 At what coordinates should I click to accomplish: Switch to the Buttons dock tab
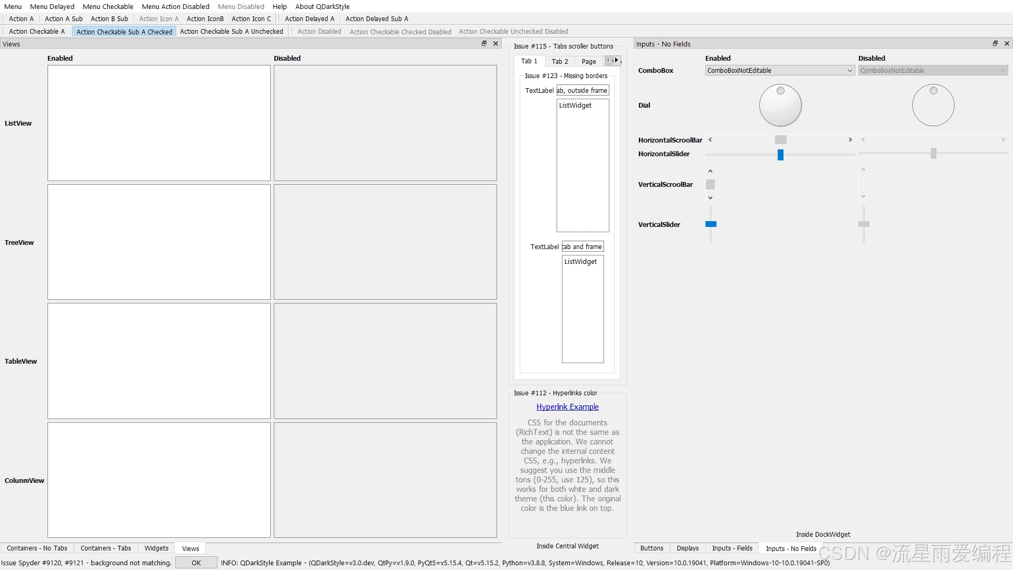pos(652,548)
